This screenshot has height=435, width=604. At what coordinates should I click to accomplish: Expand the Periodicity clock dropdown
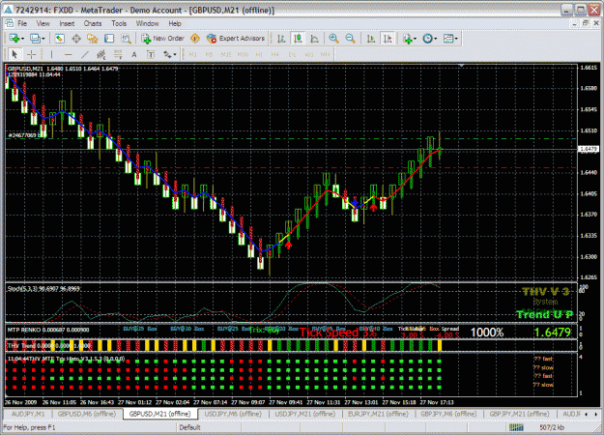point(436,39)
